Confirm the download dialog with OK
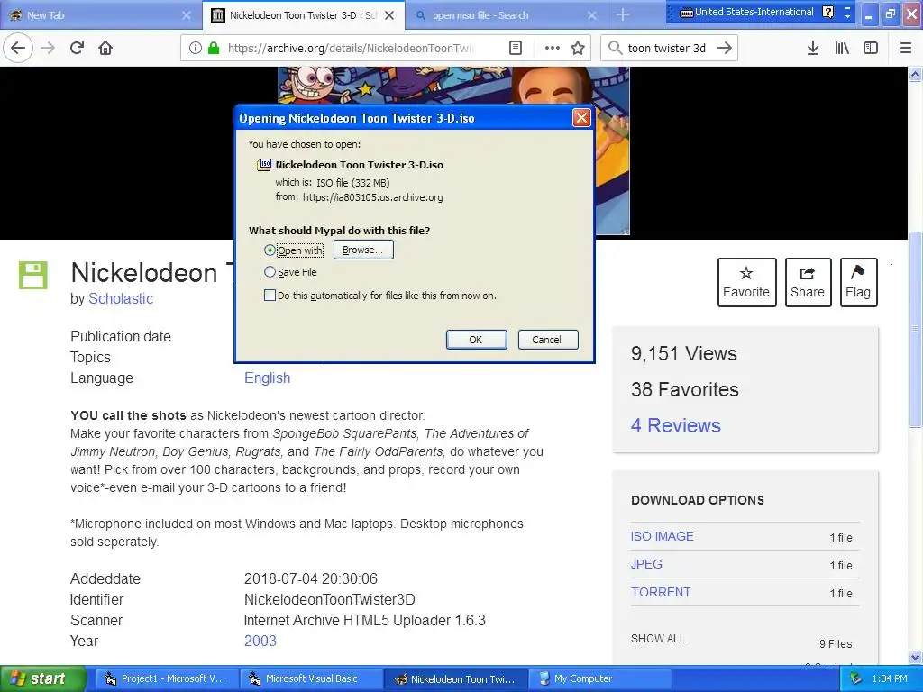The height and width of the screenshot is (692, 923). point(476,340)
